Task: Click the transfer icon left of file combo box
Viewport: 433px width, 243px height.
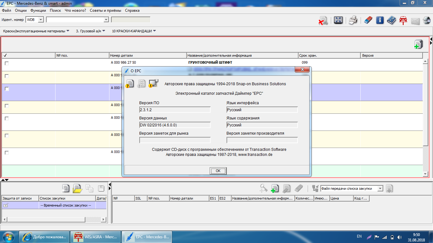Action: pyautogui.click(x=315, y=189)
